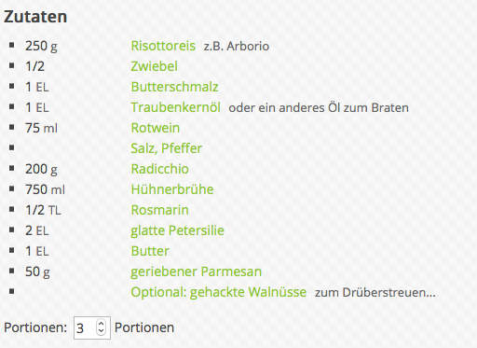Viewport: 477px width, 348px height.
Task: Decrease Portionen with the down arrow
Action: pyautogui.click(x=101, y=331)
